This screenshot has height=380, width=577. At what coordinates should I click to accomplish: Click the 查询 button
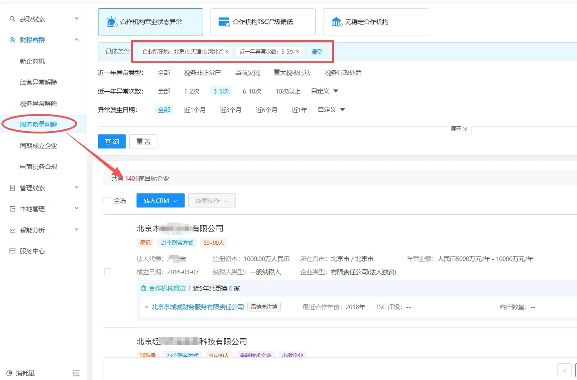112,142
